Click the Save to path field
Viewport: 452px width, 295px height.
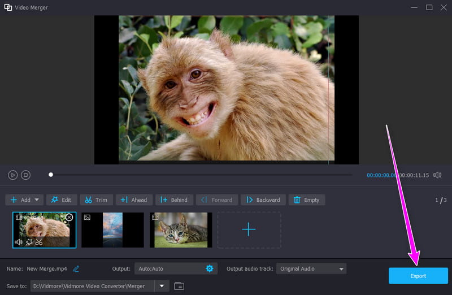[92, 286]
